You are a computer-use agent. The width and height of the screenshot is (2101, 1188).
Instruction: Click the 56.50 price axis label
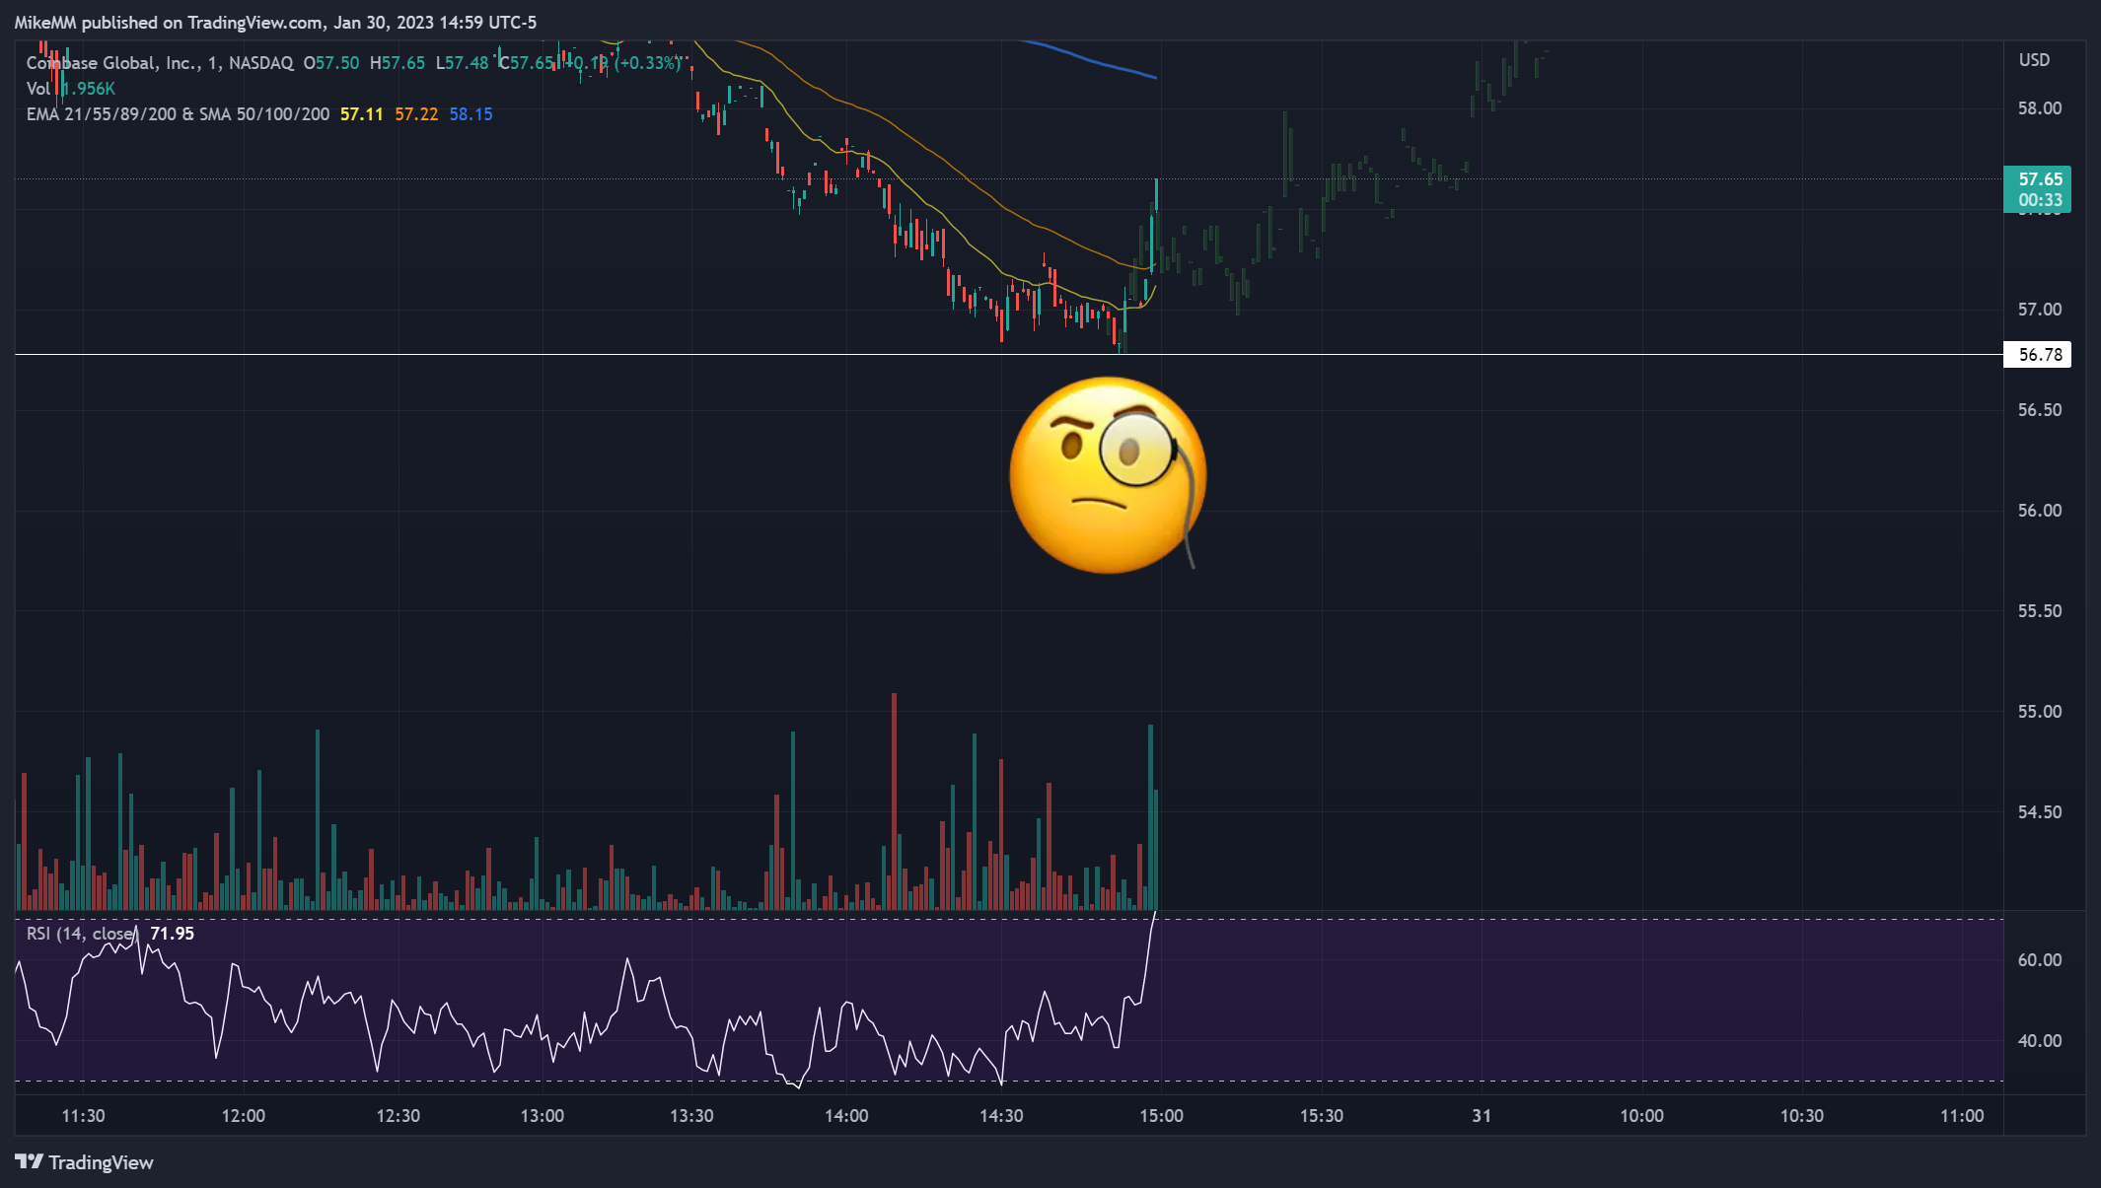pos(2040,410)
